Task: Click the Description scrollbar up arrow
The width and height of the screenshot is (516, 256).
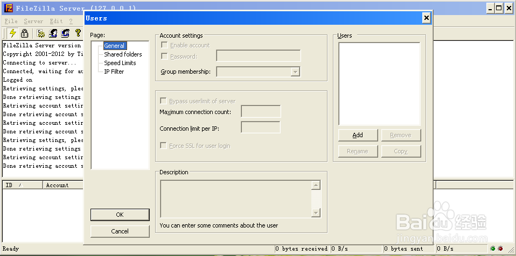Action: [316, 186]
